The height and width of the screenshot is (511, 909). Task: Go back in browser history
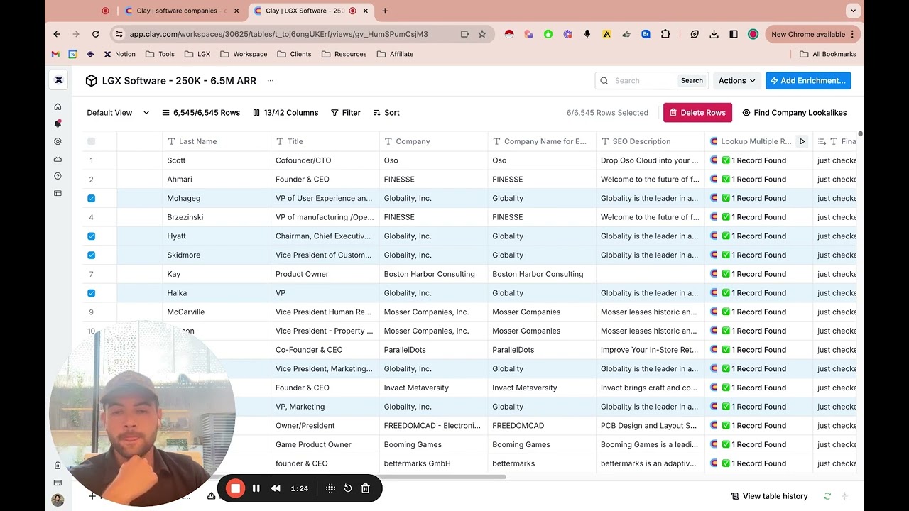click(57, 34)
